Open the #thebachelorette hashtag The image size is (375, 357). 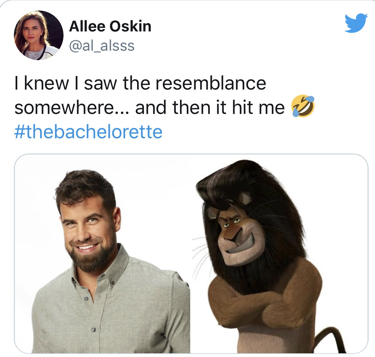click(88, 132)
